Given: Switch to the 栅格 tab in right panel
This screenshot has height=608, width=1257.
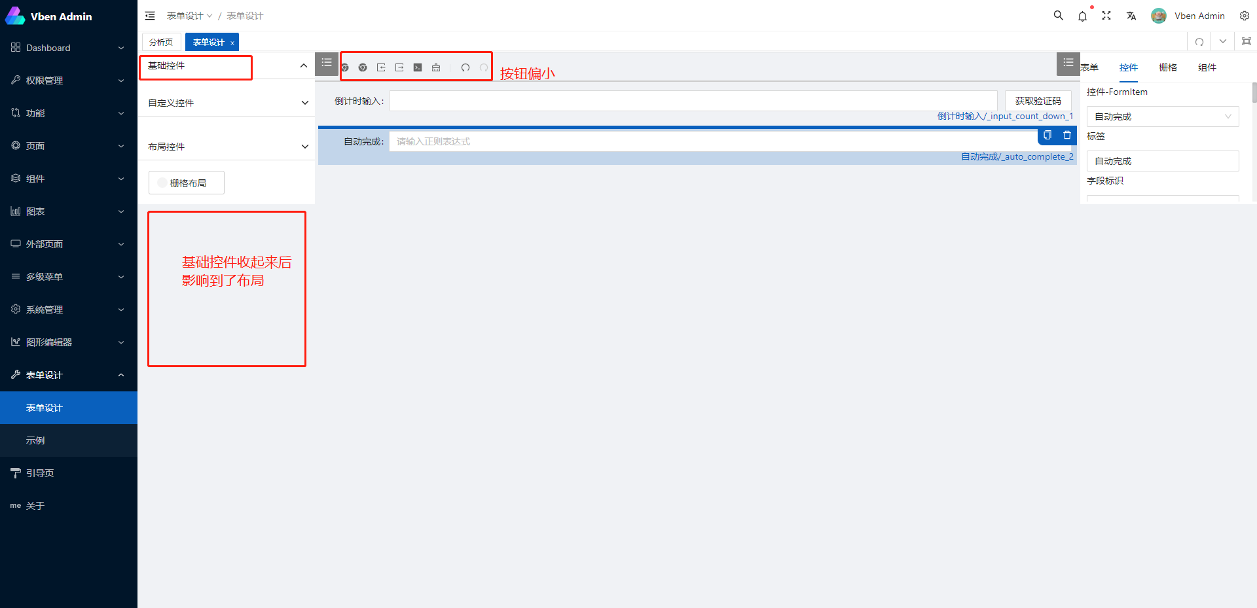Looking at the screenshot, I should click(1167, 67).
